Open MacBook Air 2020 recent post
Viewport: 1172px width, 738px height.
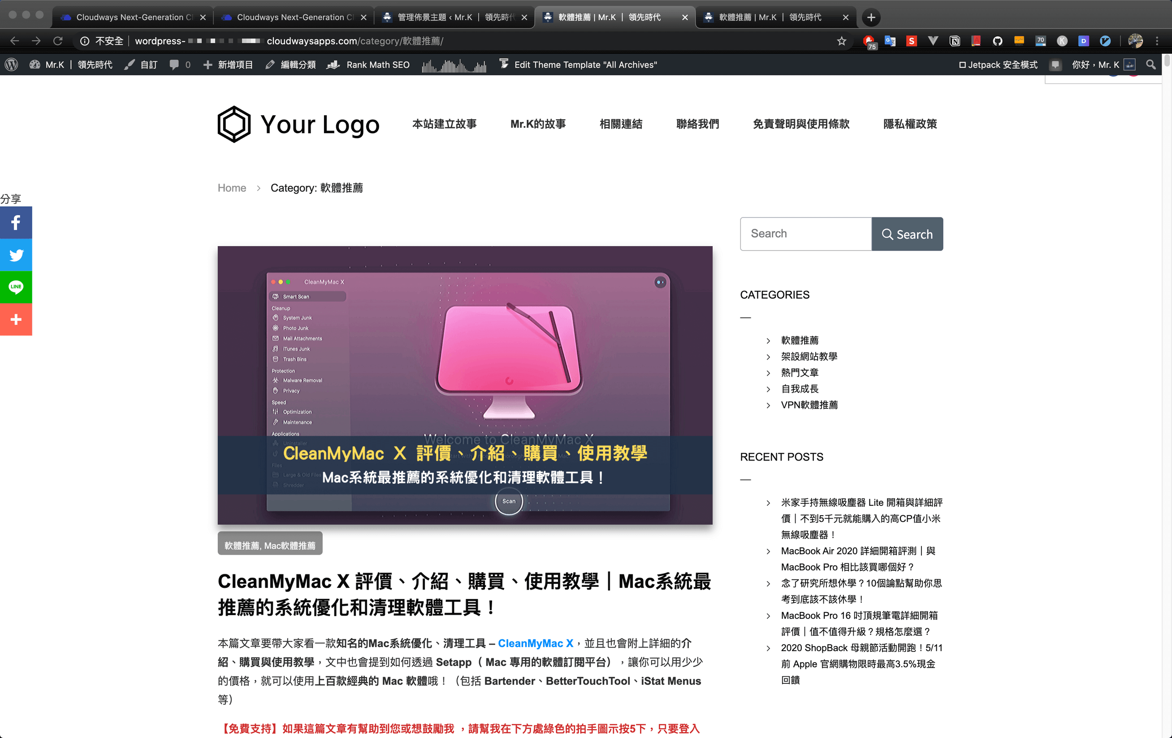(x=858, y=559)
